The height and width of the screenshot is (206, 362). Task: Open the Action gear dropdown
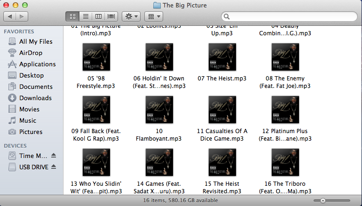click(131, 16)
